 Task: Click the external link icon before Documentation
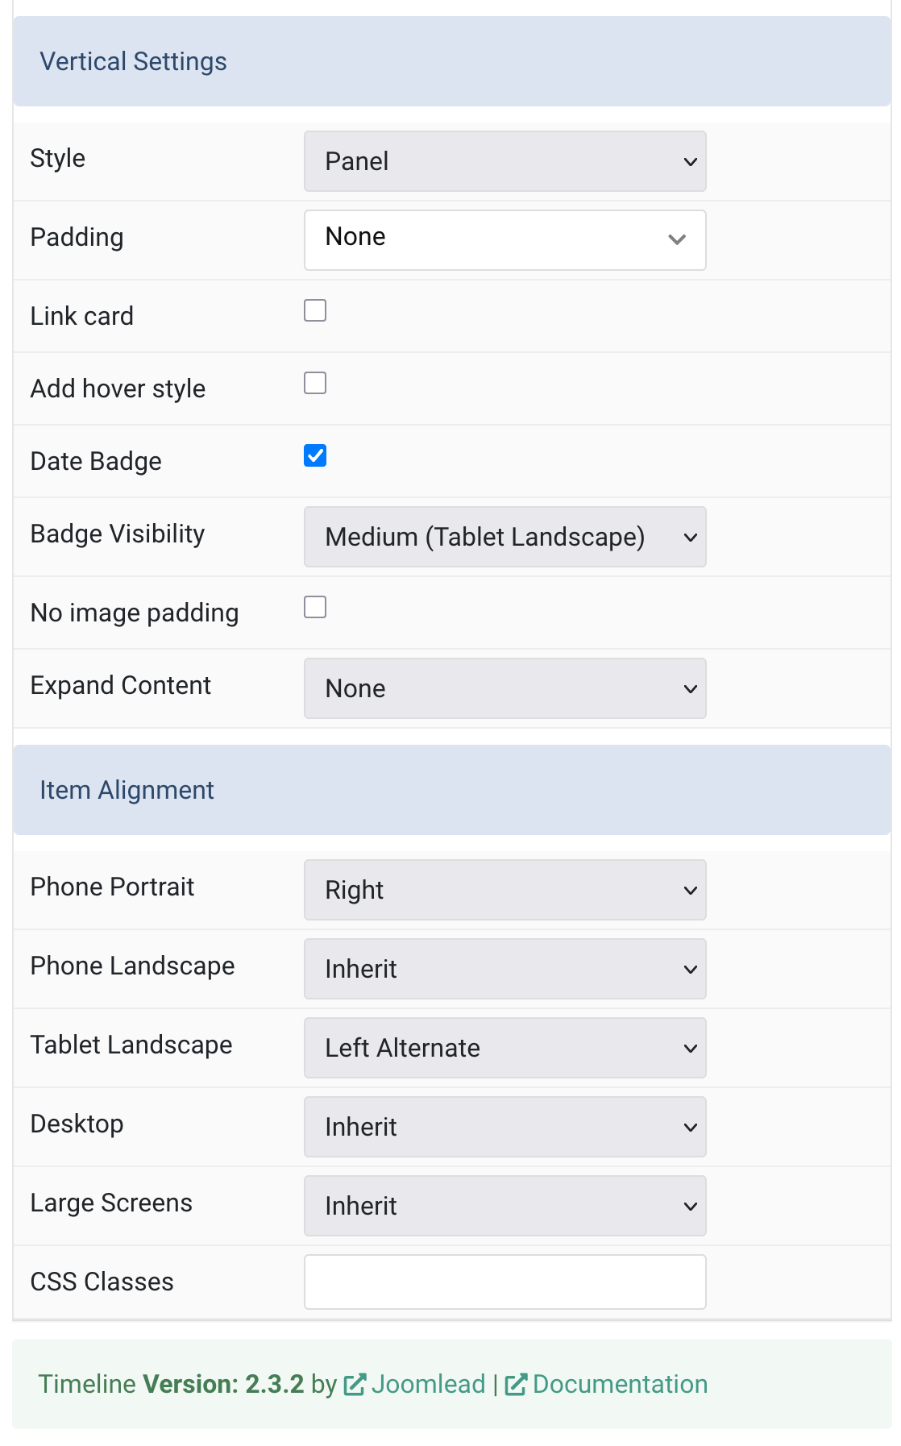(x=516, y=1385)
